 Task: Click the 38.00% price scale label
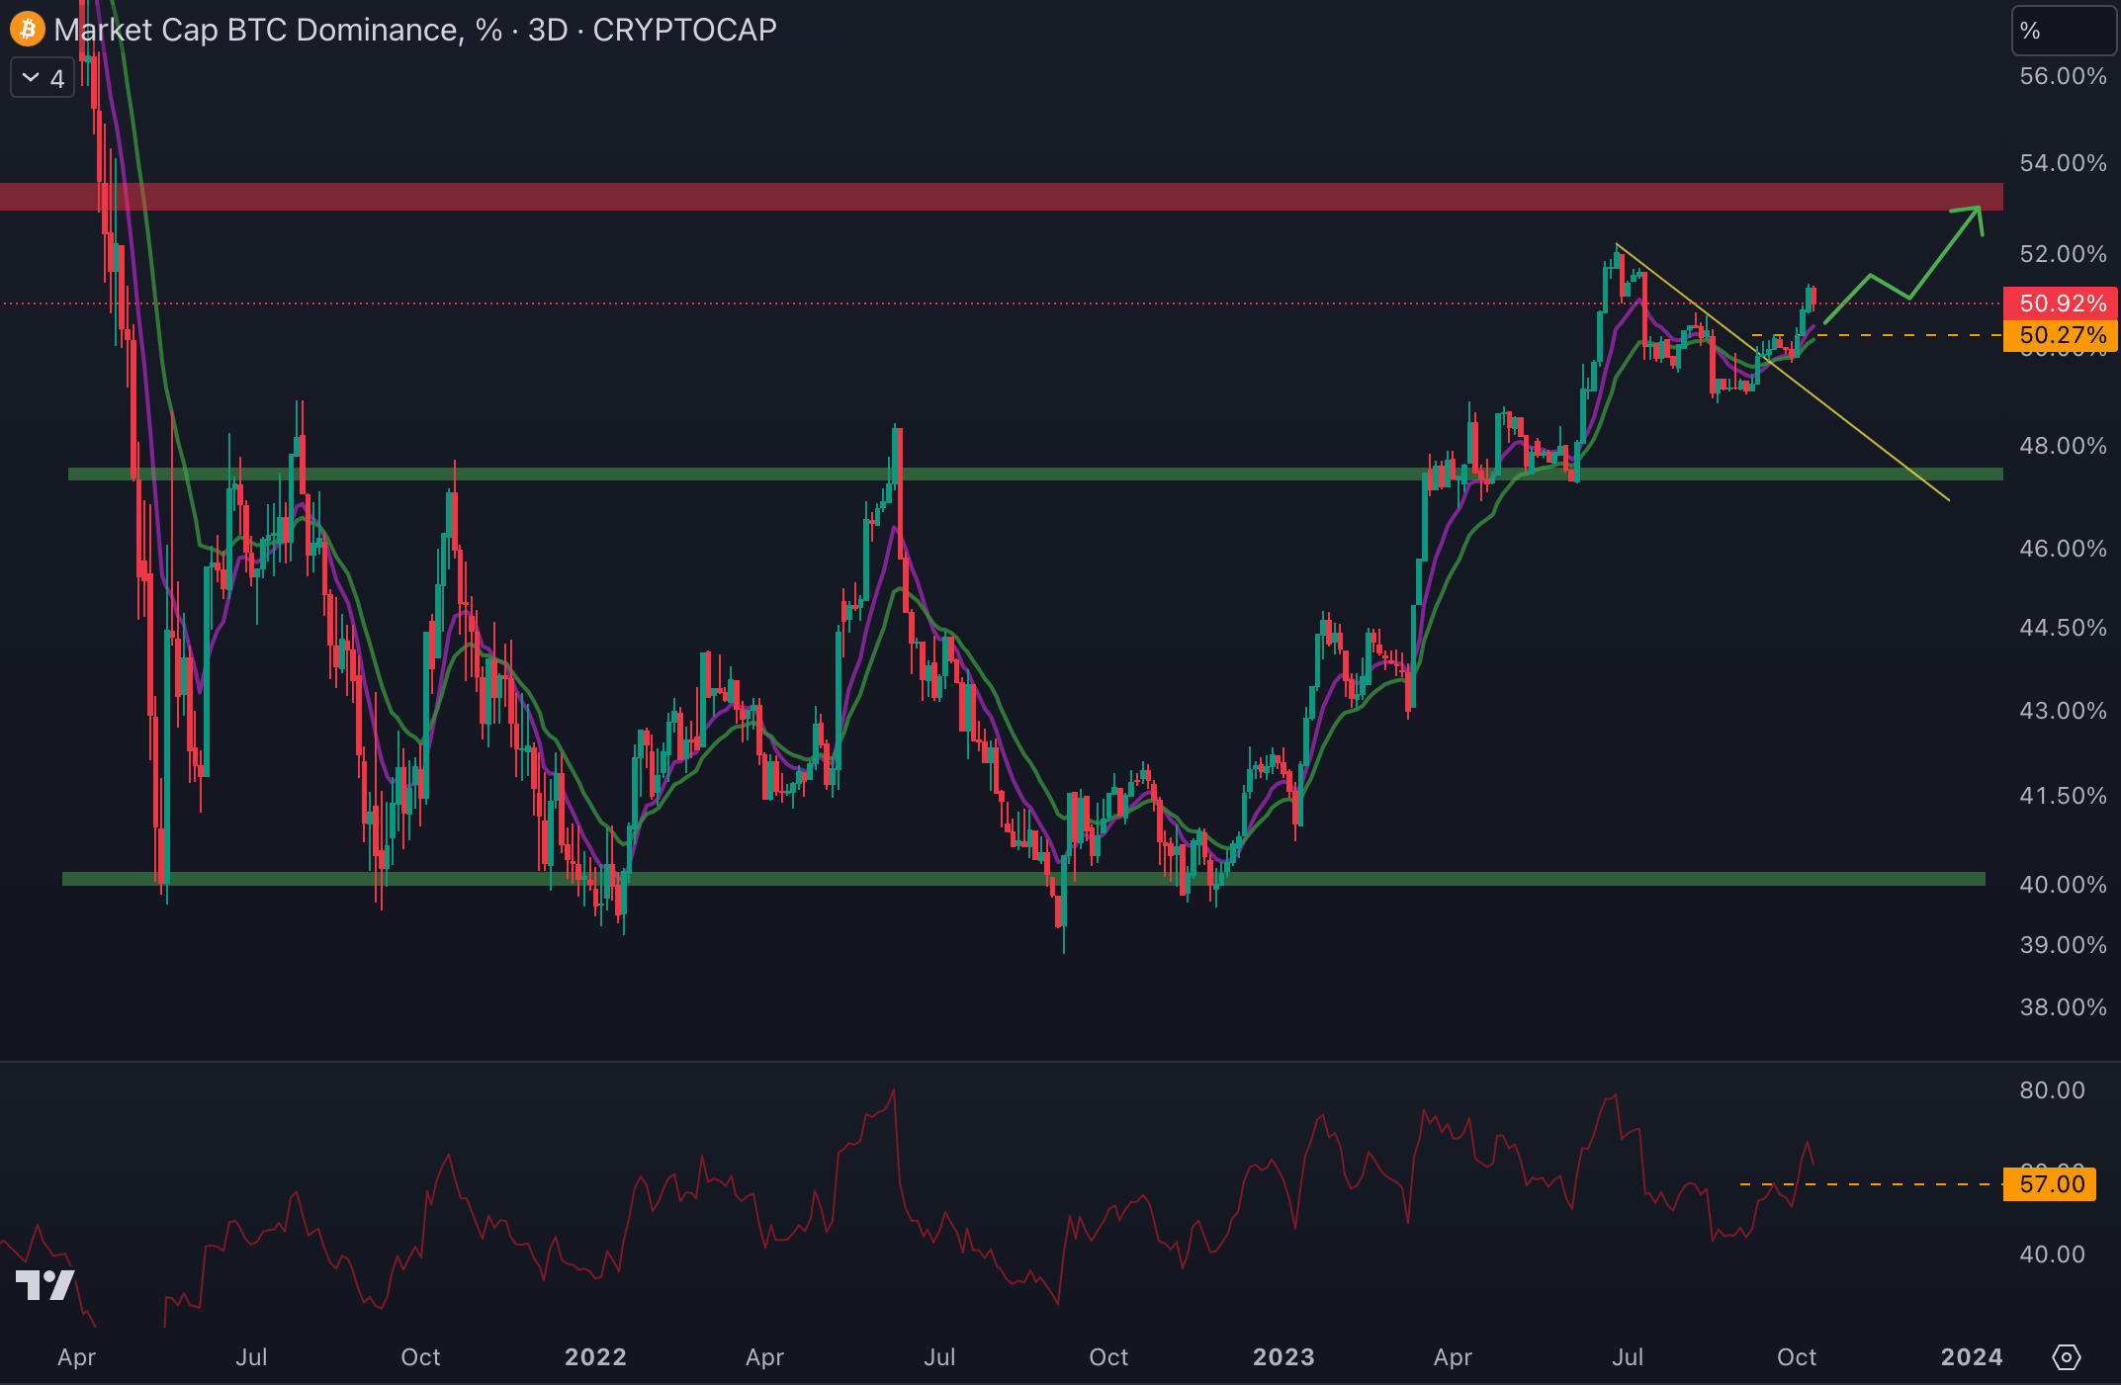pos(2063,1007)
